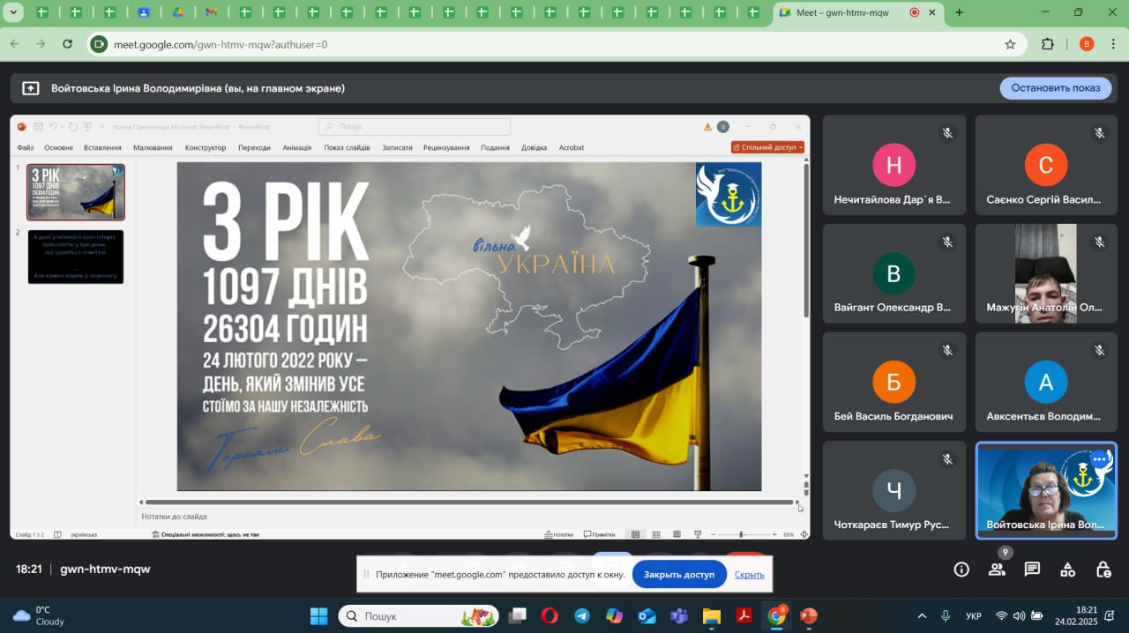The height and width of the screenshot is (633, 1129).
Task: Open Adobe Acrobat from the taskbar
Action: (x=744, y=616)
